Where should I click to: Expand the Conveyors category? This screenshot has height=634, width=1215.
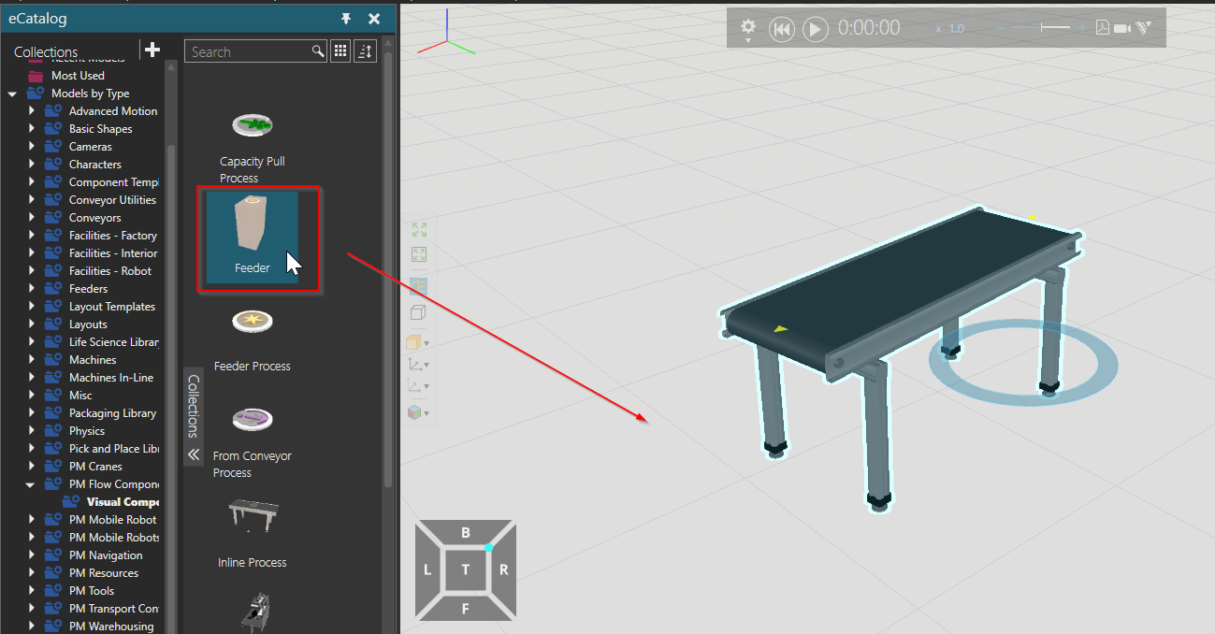pos(31,217)
